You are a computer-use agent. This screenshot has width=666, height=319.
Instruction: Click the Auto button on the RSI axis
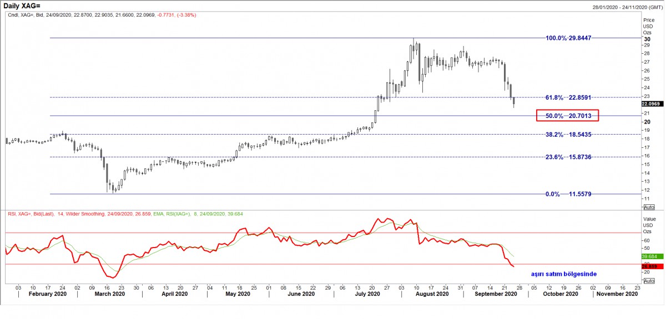pos(648,281)
